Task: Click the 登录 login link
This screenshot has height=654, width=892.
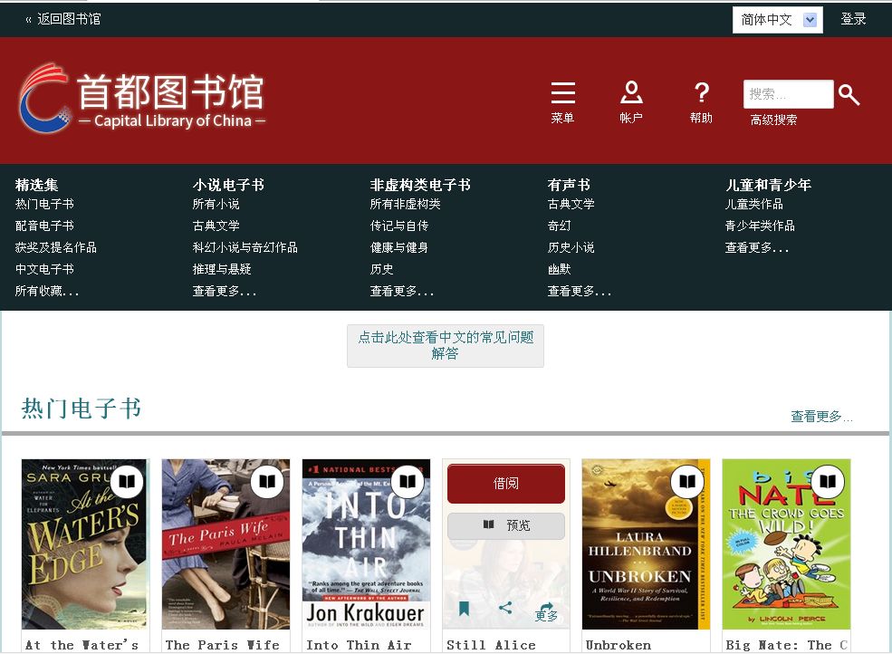Action: [853, 19]
